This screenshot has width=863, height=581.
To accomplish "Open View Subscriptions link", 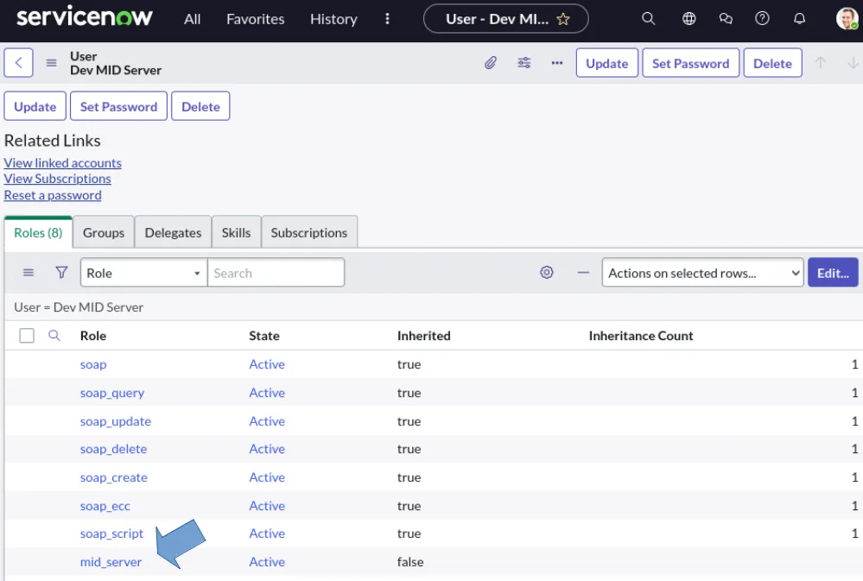I will click(57, 179).
